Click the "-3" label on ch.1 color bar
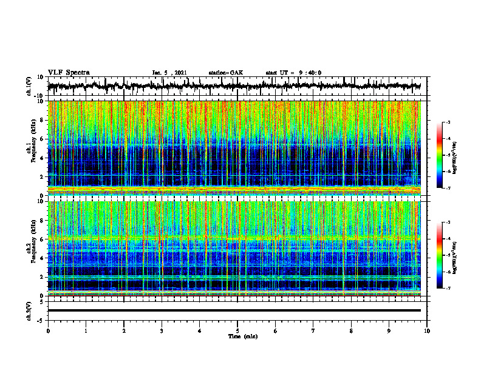 coord(448,122)
